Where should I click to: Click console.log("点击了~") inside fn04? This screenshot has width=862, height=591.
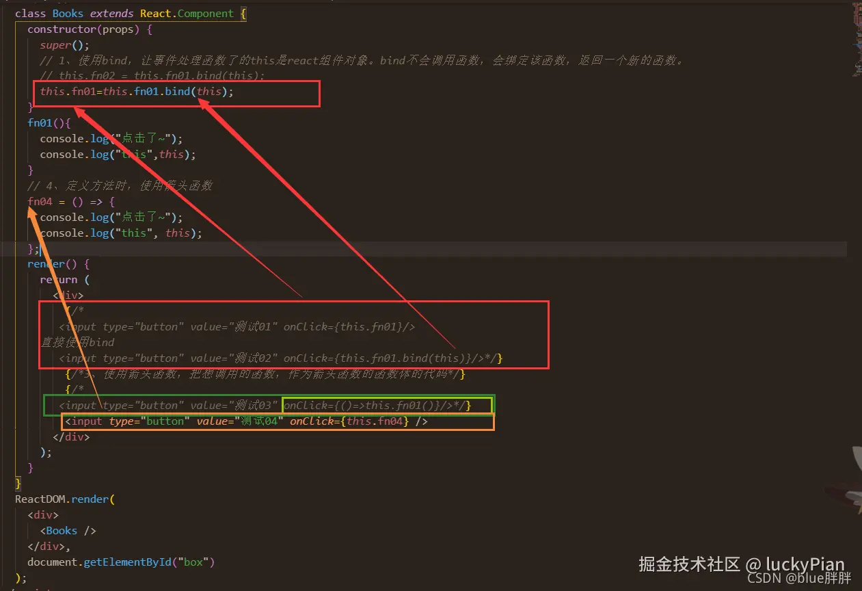[111, 218]
